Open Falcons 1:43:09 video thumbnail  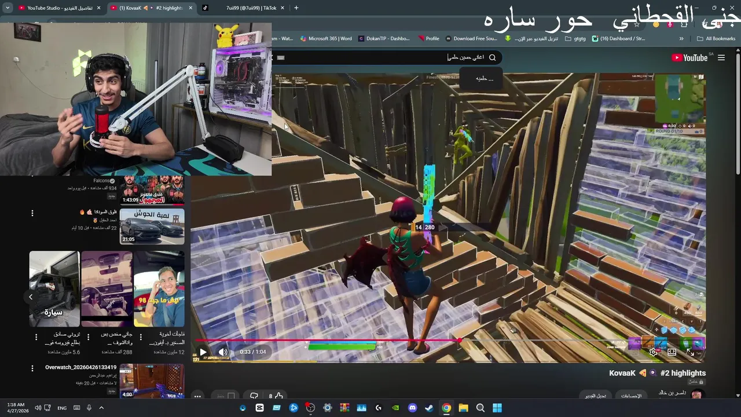152,191
